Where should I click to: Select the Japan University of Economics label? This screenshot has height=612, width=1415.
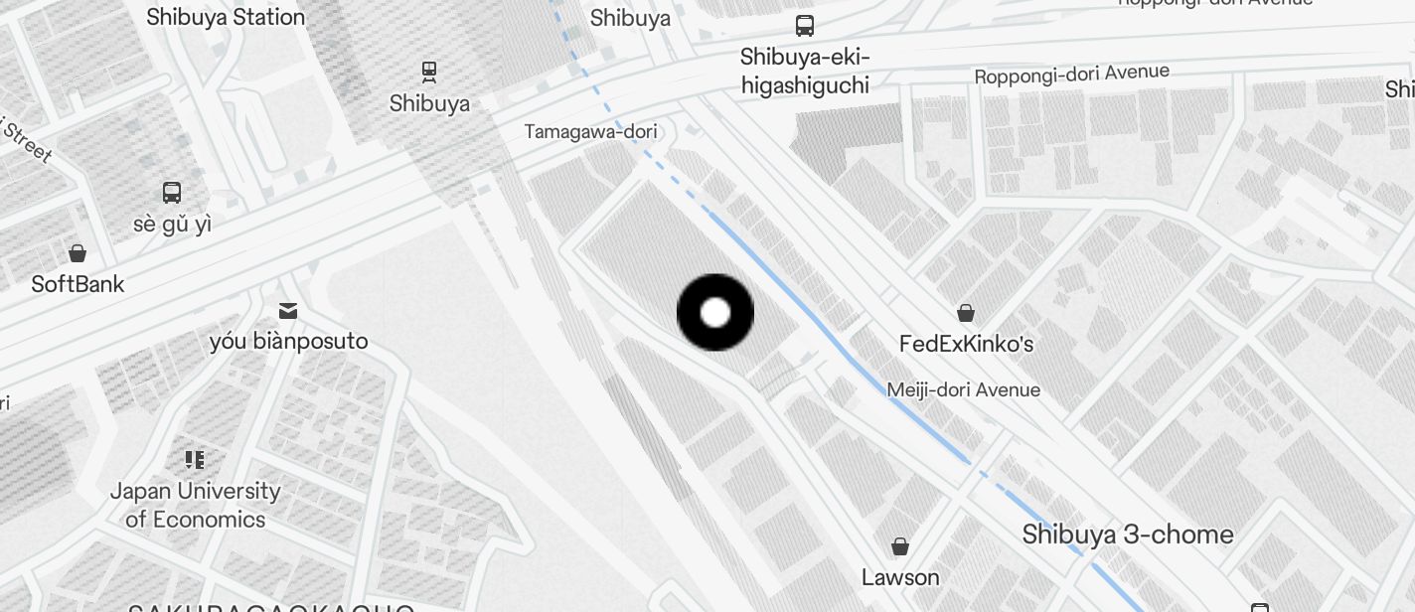click(195, 505)
